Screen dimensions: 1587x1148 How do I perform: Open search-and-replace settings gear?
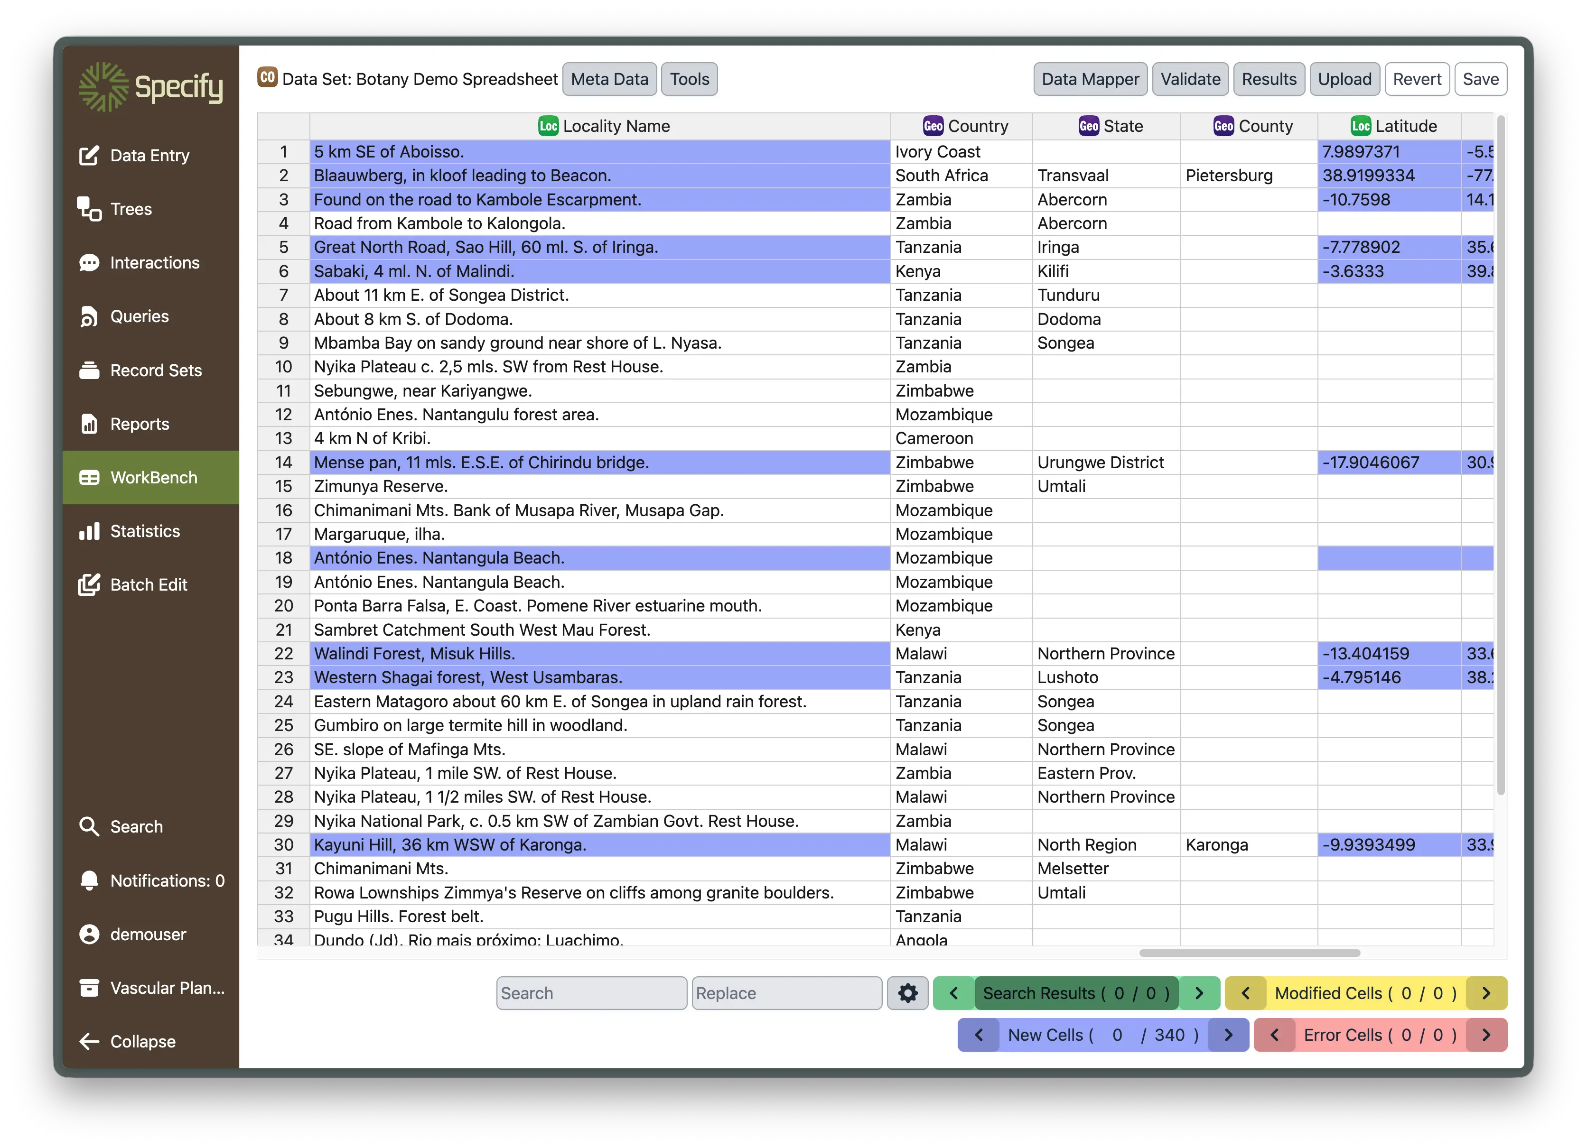(907, 993)
